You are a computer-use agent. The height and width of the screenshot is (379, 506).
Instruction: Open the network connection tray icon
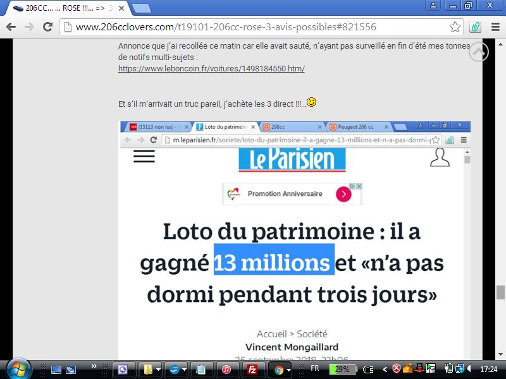(459, 368)
